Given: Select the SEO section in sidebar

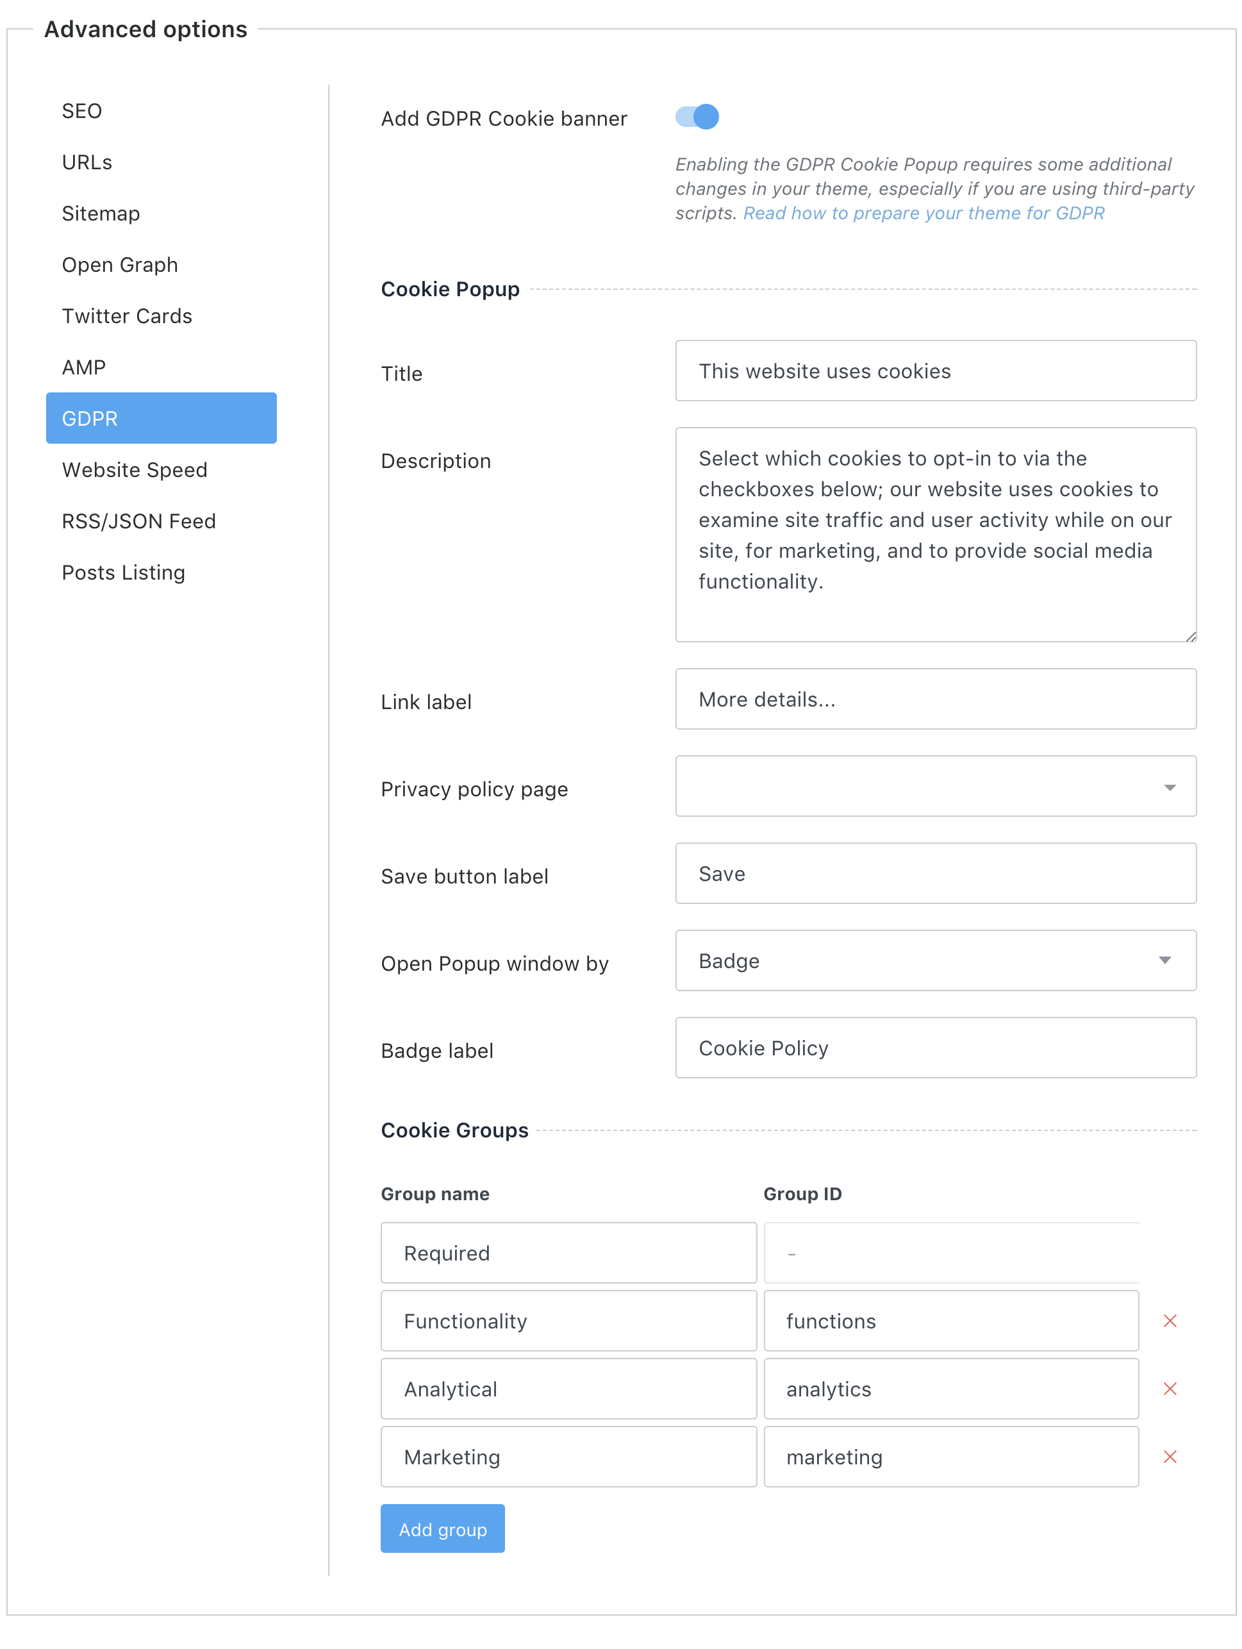Looking at the screenshot, I should 81,110.
